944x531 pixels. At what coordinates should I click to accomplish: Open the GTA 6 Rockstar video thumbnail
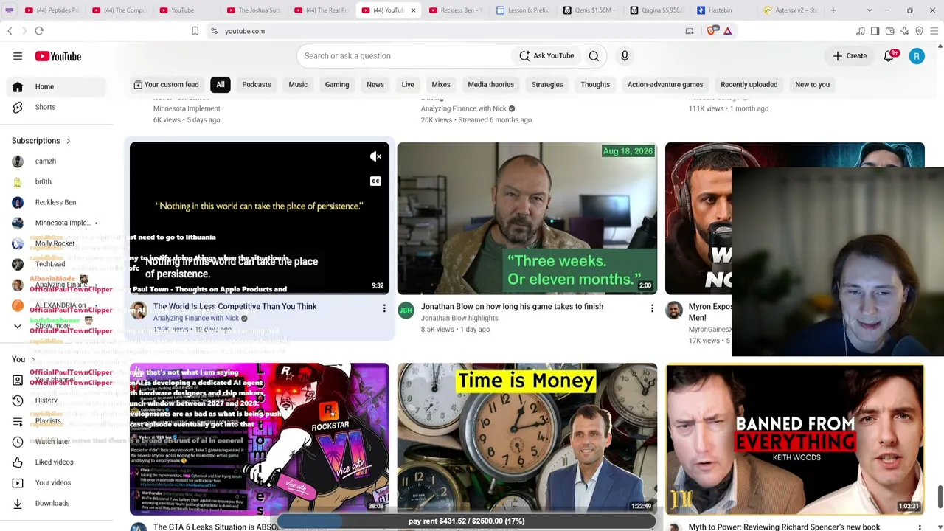[x=260, y=440]
